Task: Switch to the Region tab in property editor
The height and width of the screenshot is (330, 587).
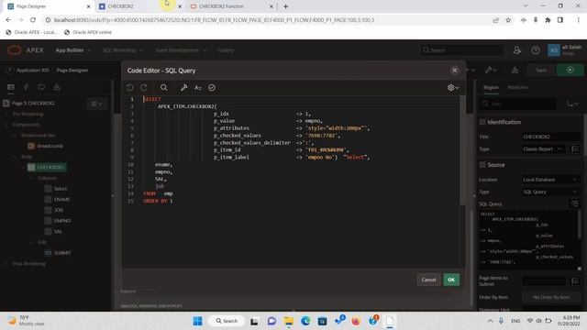Action: tap(491, 87)
